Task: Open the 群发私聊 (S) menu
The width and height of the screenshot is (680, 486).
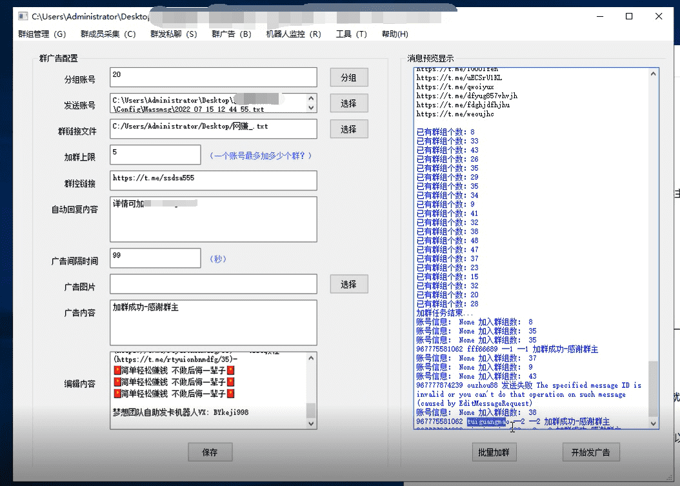Action: click(174, 34)
